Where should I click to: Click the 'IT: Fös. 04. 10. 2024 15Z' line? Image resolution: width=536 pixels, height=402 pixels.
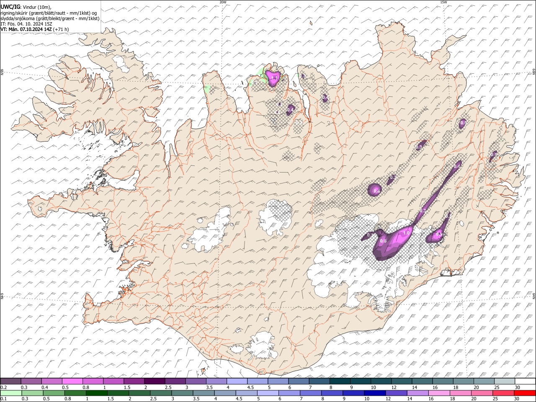click(26, 24)
